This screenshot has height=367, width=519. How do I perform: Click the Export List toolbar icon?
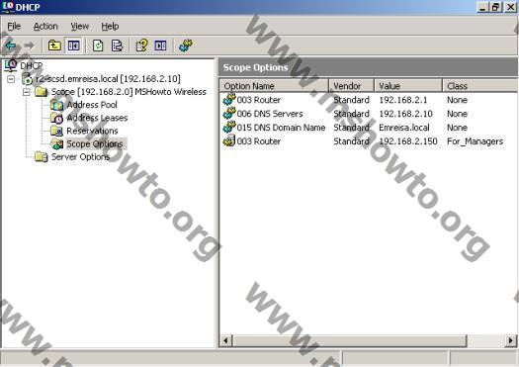[x=117, y=46]
